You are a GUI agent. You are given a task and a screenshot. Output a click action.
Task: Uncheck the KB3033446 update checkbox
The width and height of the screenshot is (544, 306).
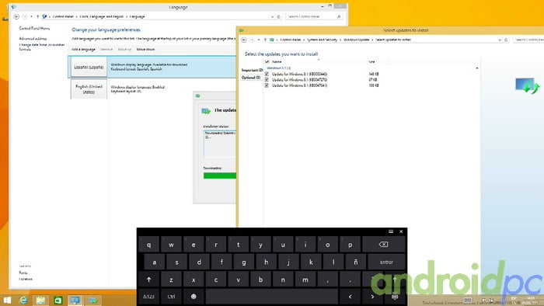coord(267,74)
